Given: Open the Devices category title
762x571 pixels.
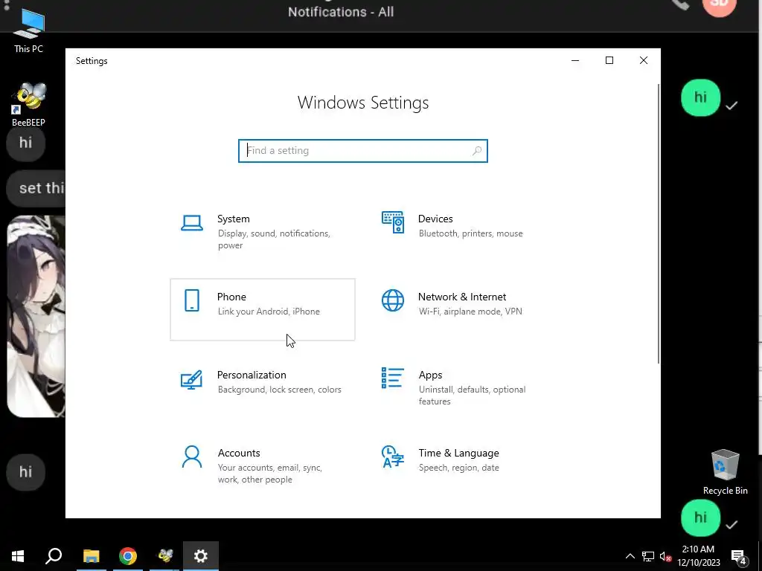Looking at the screenshot, I should [435, 219].
